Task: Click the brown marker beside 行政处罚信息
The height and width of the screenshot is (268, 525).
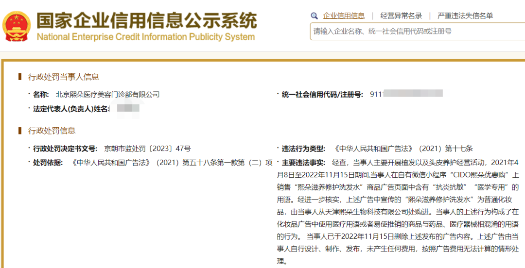Action: tap(20, 131)
